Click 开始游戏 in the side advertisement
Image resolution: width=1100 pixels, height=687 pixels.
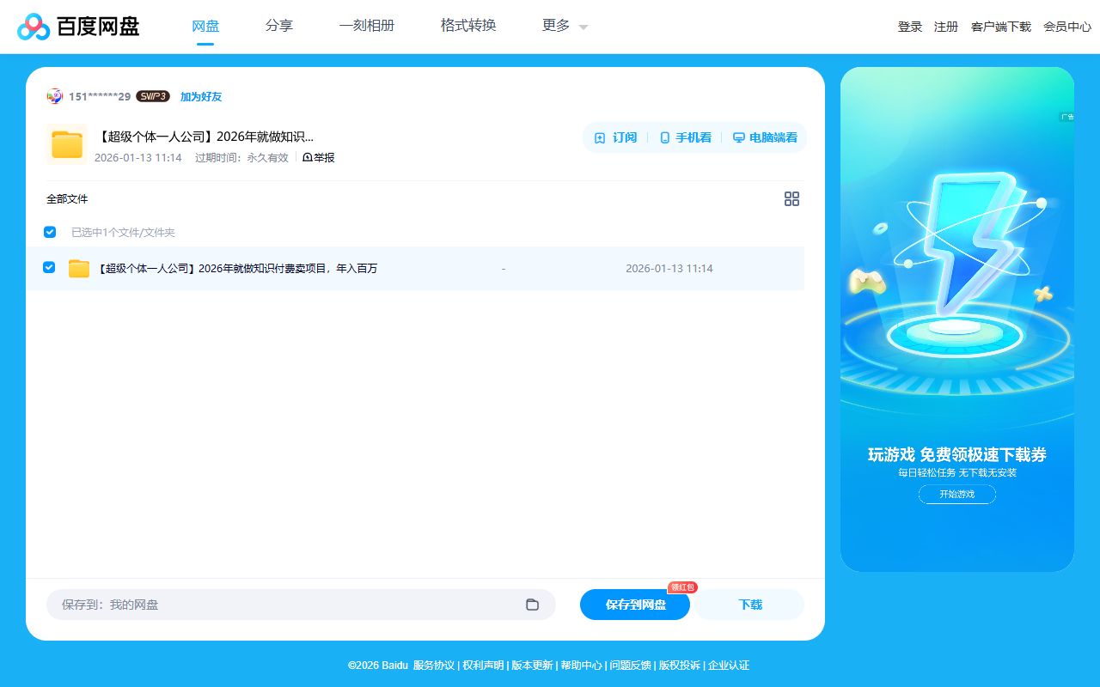coord(956,494)
